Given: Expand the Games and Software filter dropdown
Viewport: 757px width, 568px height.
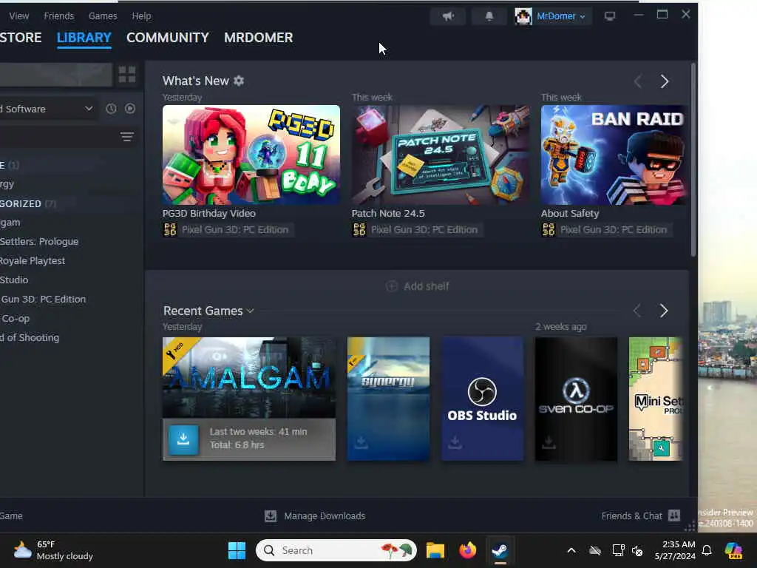Looking at the screenshot, I should click(x=47, y=109).
